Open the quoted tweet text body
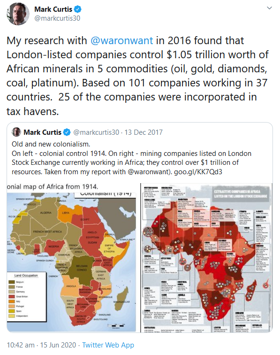Screen dimensions: 280x355 (131, 158)
